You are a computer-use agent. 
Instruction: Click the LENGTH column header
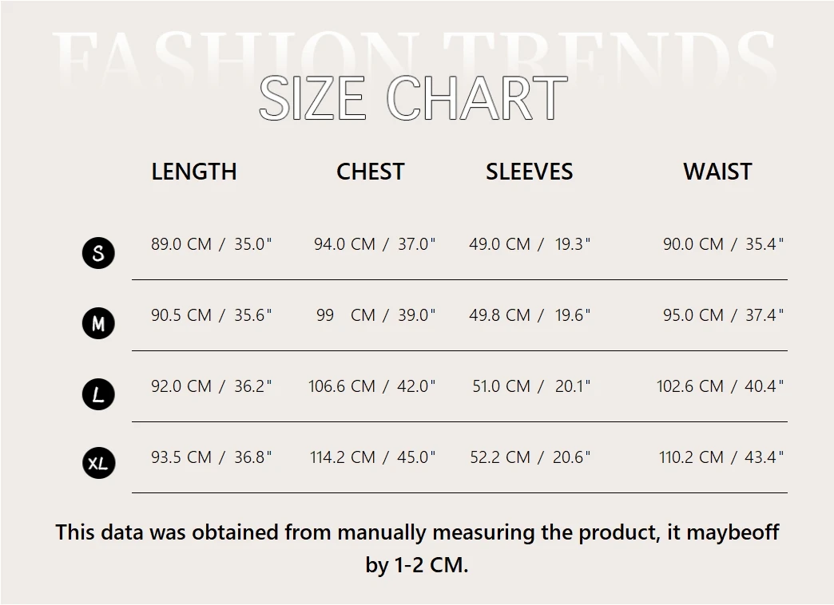[194, 172]
